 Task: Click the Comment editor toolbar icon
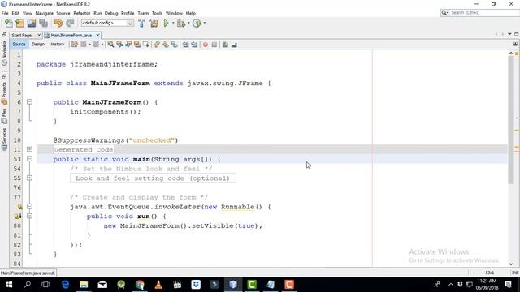point(225,45)
